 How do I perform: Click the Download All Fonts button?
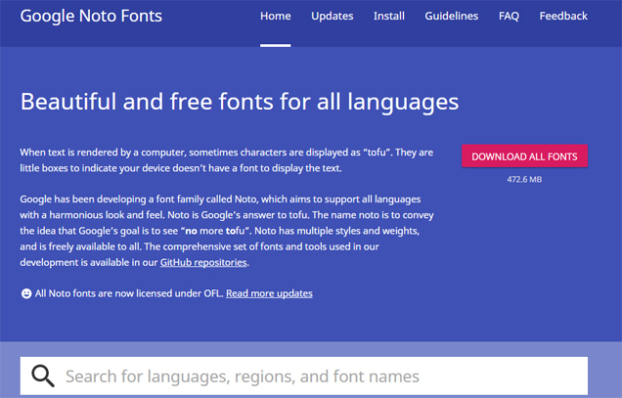[x=524, y=156]
